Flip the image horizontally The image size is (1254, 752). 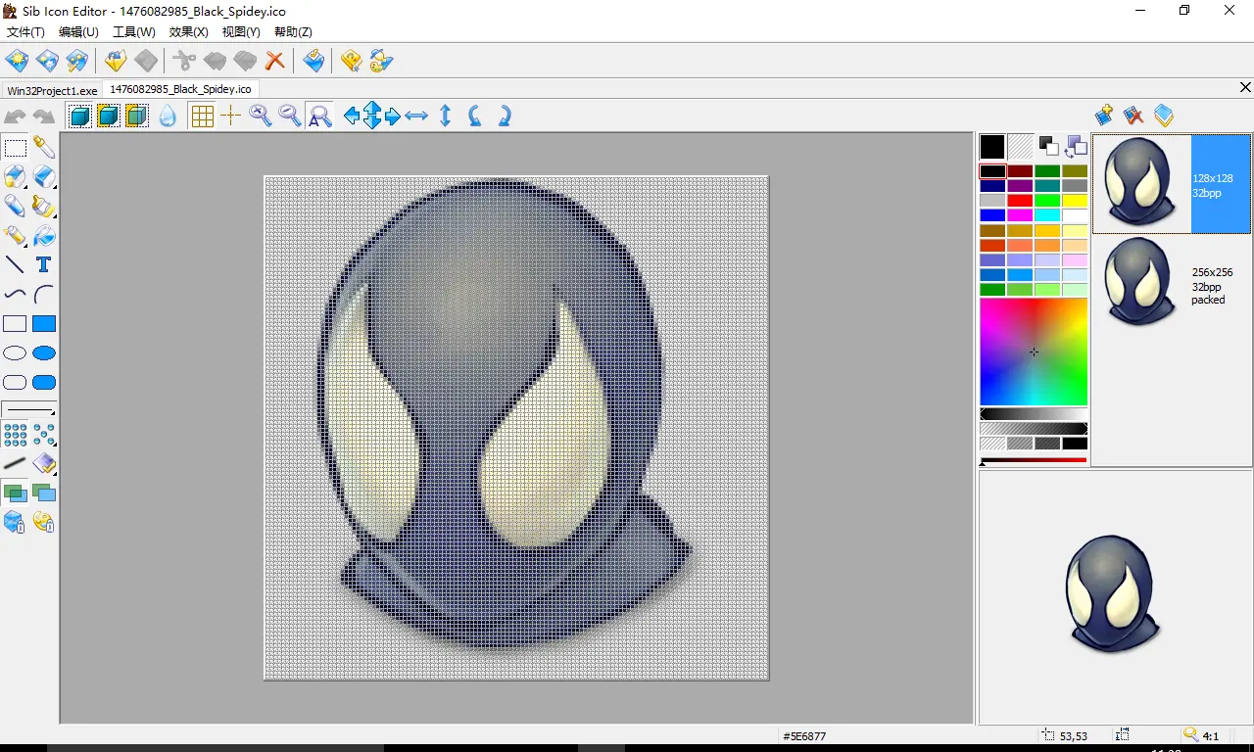(x=416, y=117)
